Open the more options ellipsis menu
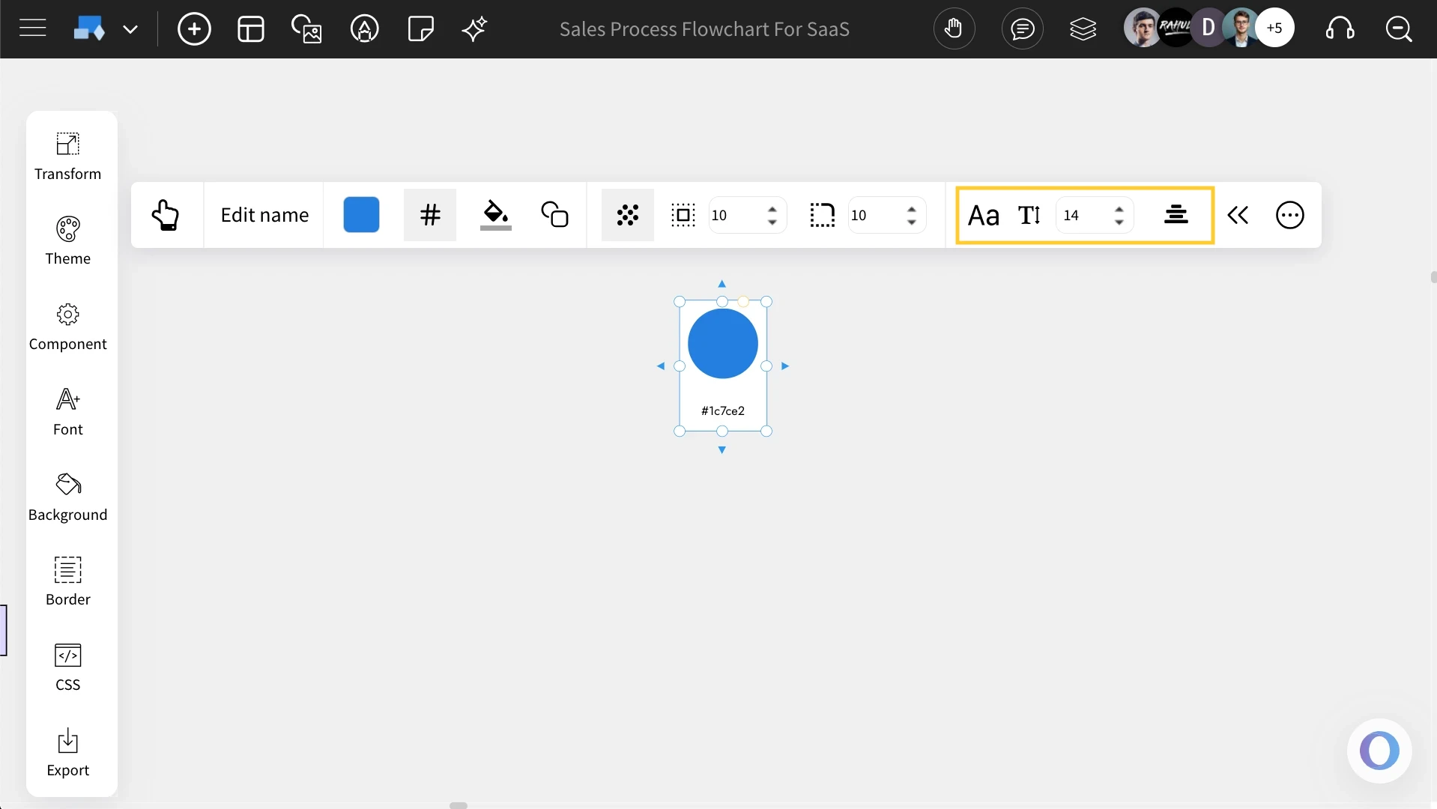This screenshot has width=1437, height=809. [1290, 215]
